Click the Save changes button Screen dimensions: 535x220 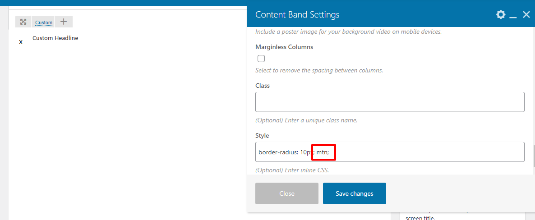coord(354,193)
